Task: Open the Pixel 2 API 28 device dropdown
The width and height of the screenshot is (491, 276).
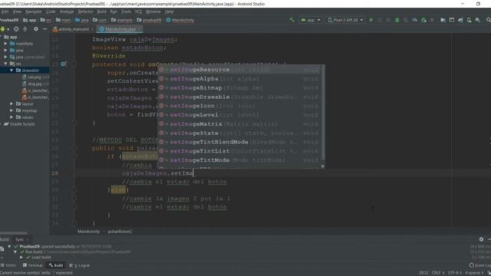Action: (x=345, y=20)
